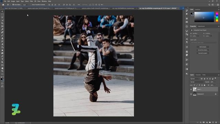The height and width of the screenshot is (124, 220).
Task: Toggle lock position
Action: coord(199,85)
